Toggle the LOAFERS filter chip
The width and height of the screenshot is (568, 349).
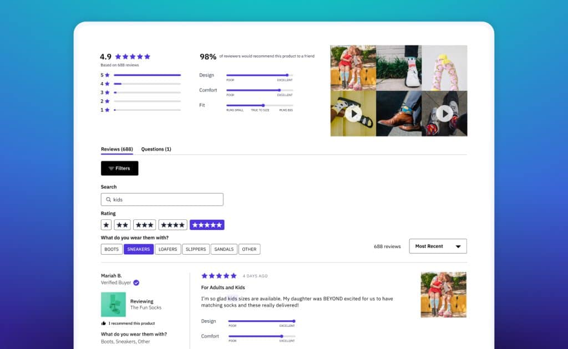168,249
